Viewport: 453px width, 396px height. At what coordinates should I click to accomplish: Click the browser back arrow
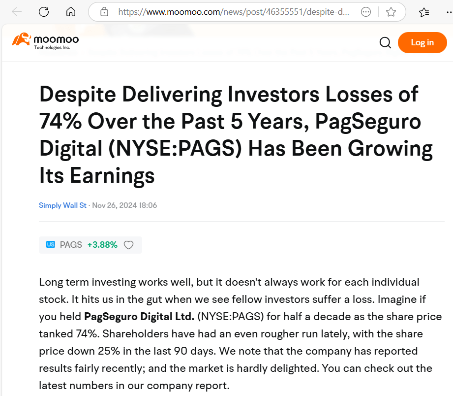pos(17,12)
